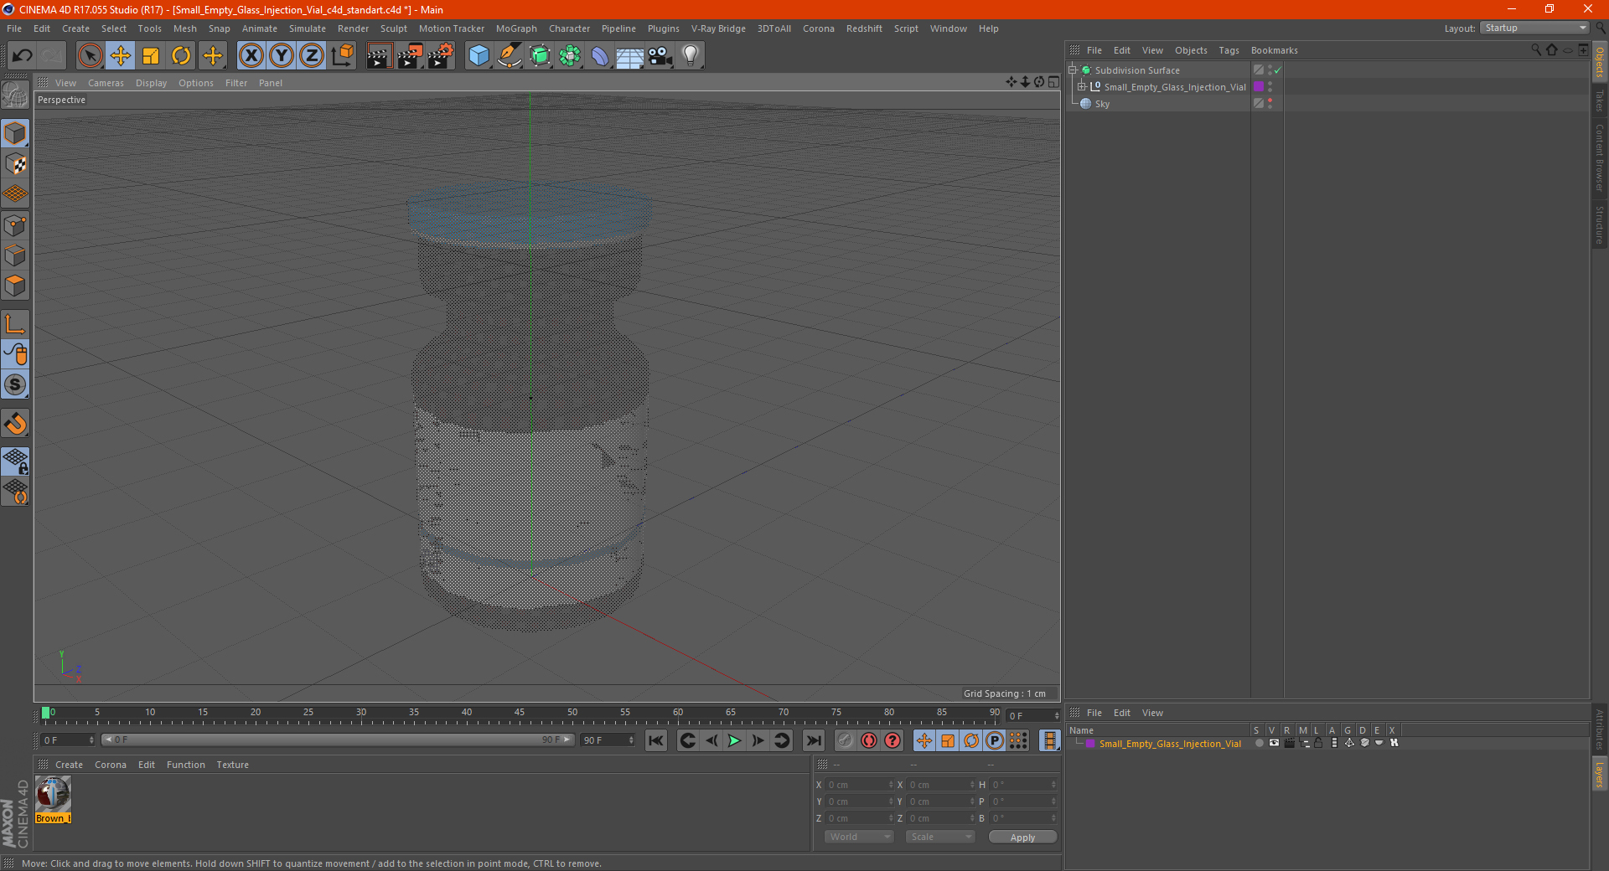Open the World coordinate dropdown
Viewport: 1609px width, 871px height.
click(x=859, y=837)
